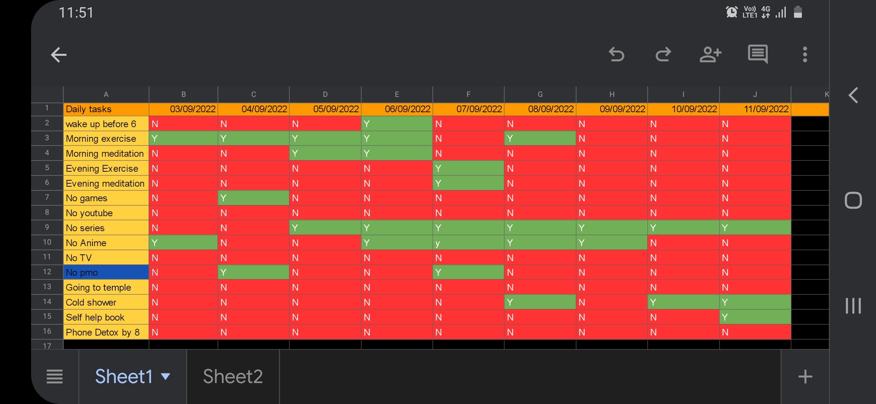The height and width of the screenshot is (404, 876).
Task: Tap the Android back chevron button
Action: pyautogui.click(x=853, y=95)
